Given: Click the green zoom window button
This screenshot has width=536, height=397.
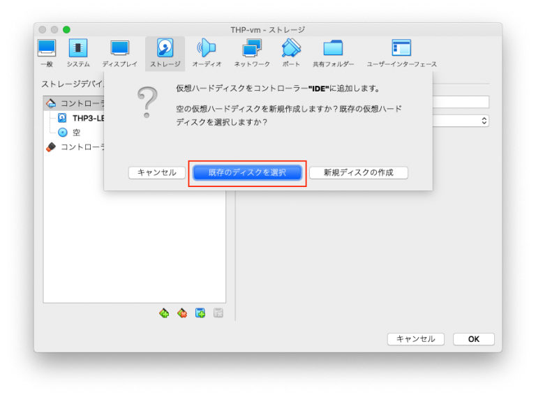Looking at the screenshot, I should (x=66, y=30).
